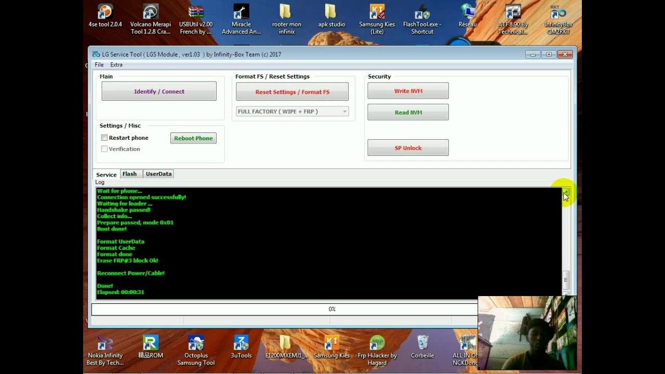
Task: Click Reset Settings / Format FS button
Action: click(292, 92)
